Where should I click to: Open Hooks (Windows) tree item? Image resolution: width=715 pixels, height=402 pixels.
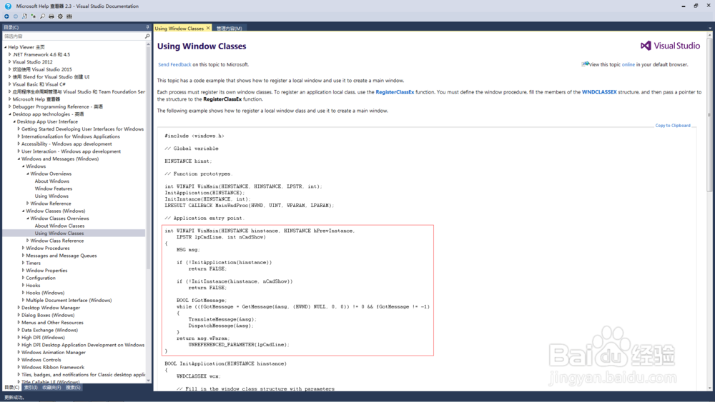click(x=45, y=293)
